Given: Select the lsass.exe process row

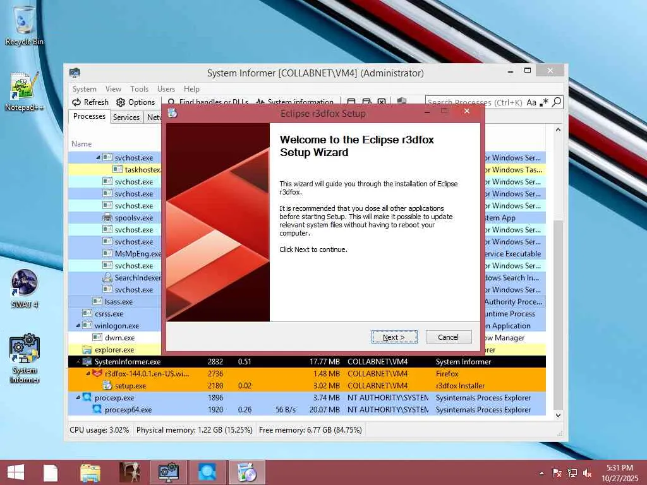Looking at the screenshot, I should click(115, 301).
